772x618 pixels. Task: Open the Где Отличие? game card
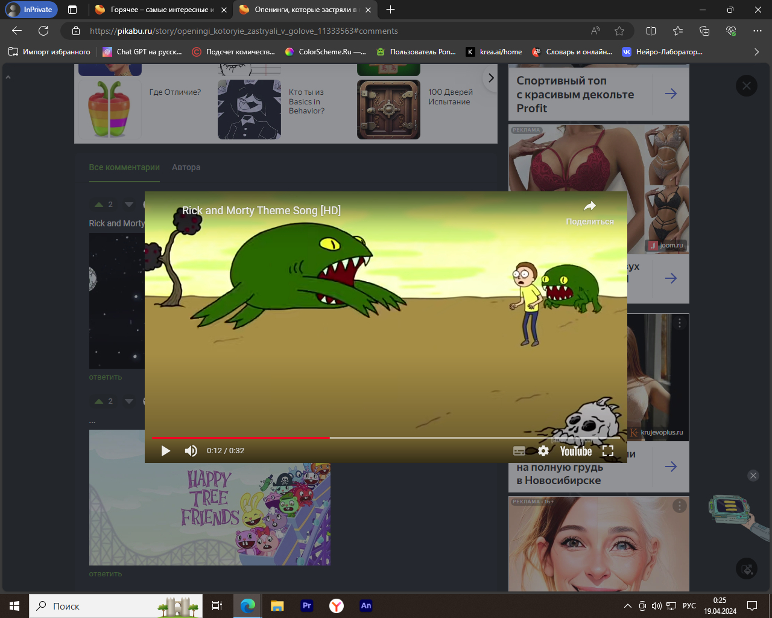(140, 109)
